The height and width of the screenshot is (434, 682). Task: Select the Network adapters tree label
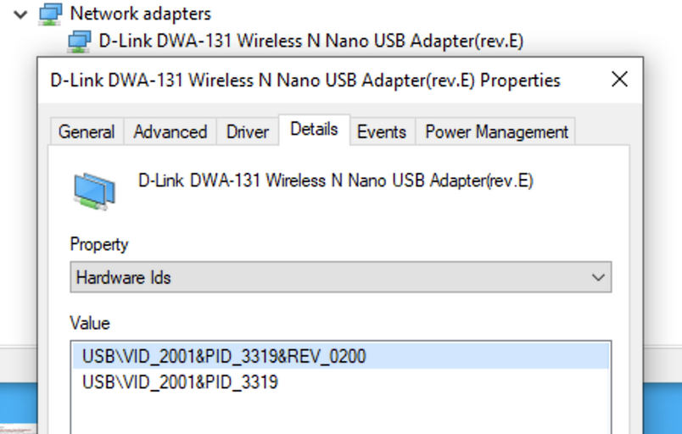[141, 14]
